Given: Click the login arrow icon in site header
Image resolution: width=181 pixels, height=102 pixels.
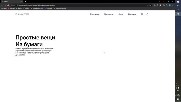Looking at the screenshot, I should click(147, 14).
